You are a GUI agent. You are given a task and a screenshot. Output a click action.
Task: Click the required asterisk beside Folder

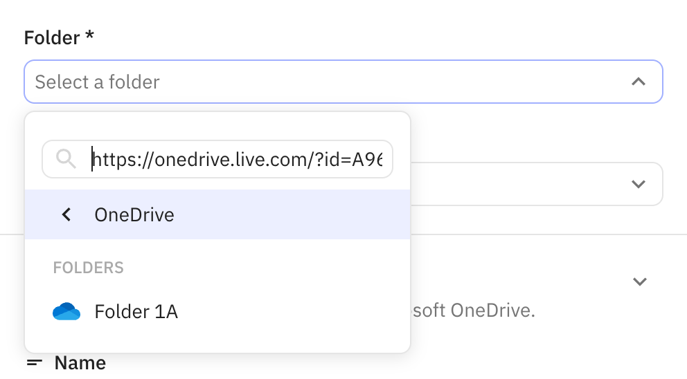pos(89,37)
